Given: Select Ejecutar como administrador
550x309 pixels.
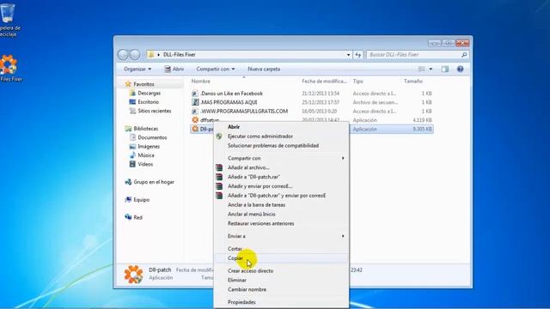Looking at the screenshot, I should pos(260,136).
